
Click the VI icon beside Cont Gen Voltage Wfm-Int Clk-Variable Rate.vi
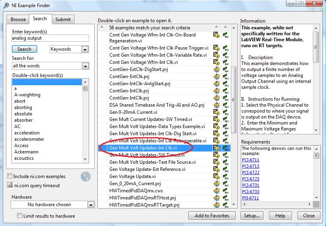click(216, 55)
